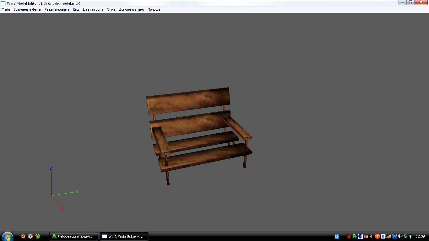The height and width of the screenshot is (241, 429).
Task: Click the orange speaker tray icon
Action: click(x=371, y=236)
